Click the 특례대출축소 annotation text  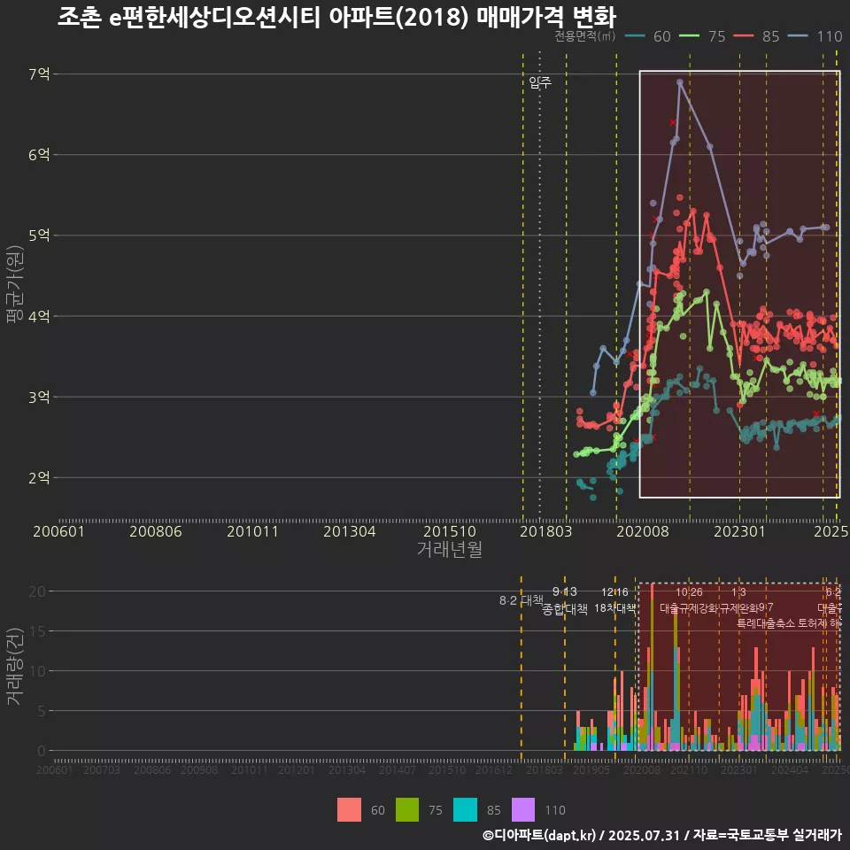coord(765,623)
